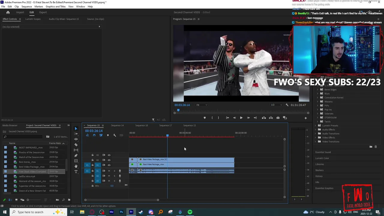Screen dimensions: 384x216
Task: Switch Project panel to Icon view
Action: (16, 200)
